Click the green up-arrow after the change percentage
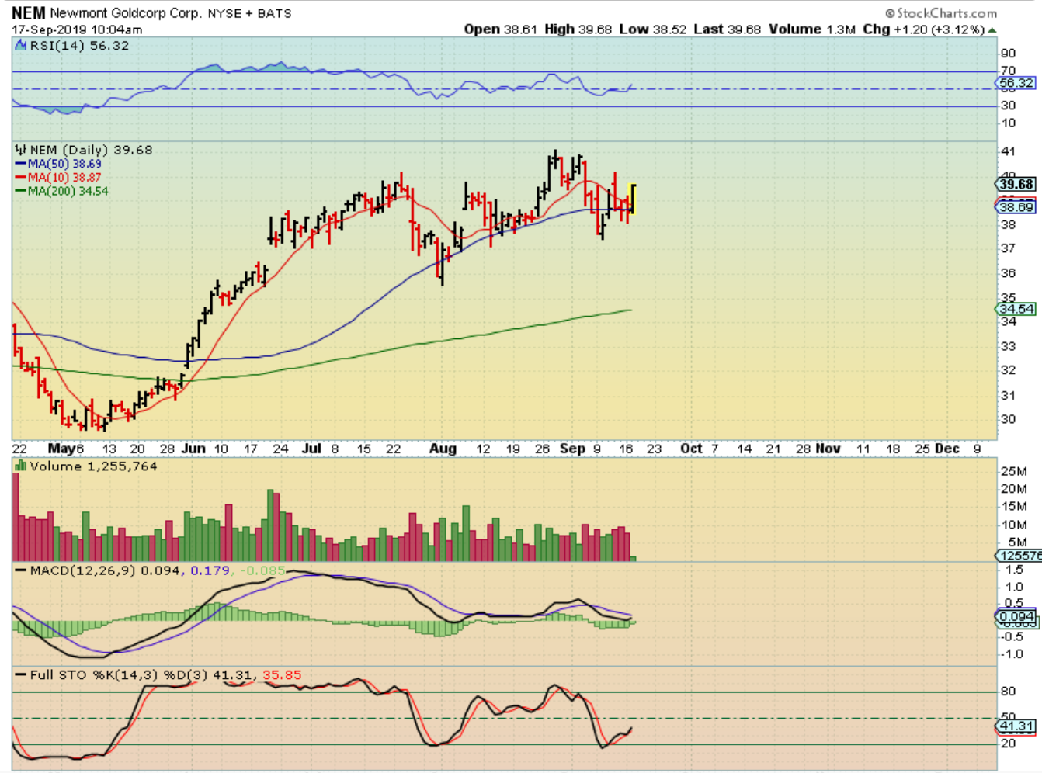Screen dimensions: 1042x773 pyautogui.click(x=992, y=30)
